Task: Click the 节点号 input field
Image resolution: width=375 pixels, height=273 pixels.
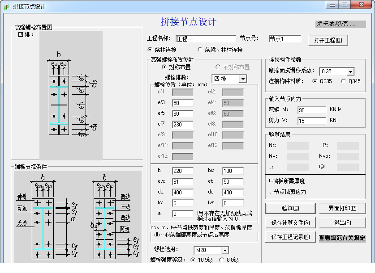Action: click(x=285, y=38)
